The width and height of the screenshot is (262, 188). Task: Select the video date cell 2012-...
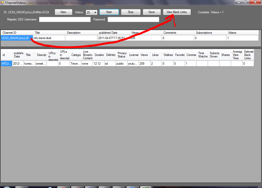point(18,64)
